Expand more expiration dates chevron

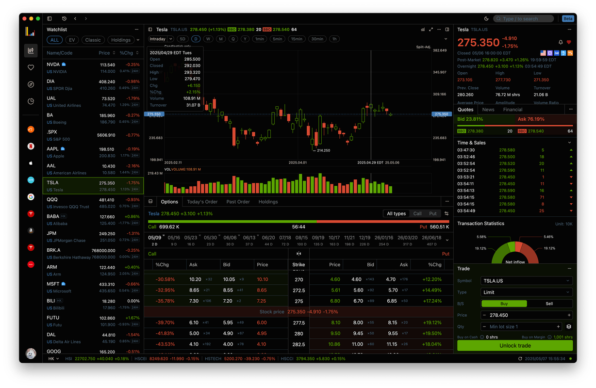[x=447, y=240]
